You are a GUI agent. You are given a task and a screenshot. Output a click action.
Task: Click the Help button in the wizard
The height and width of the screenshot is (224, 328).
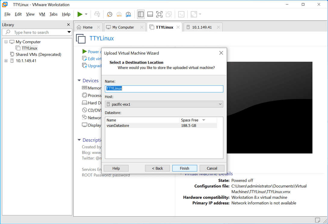[116, 168]
